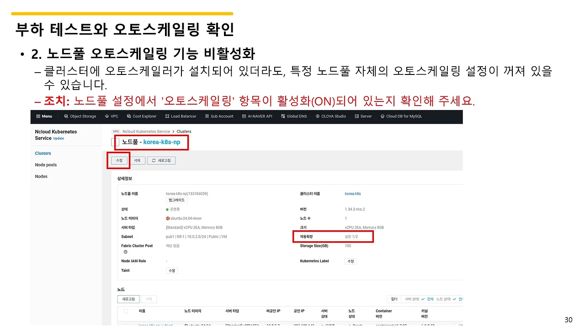The height and width of the screenshot is (329, 585).
Task: Click the 수정 button to edit the node pool
Action: click(118, 160)
